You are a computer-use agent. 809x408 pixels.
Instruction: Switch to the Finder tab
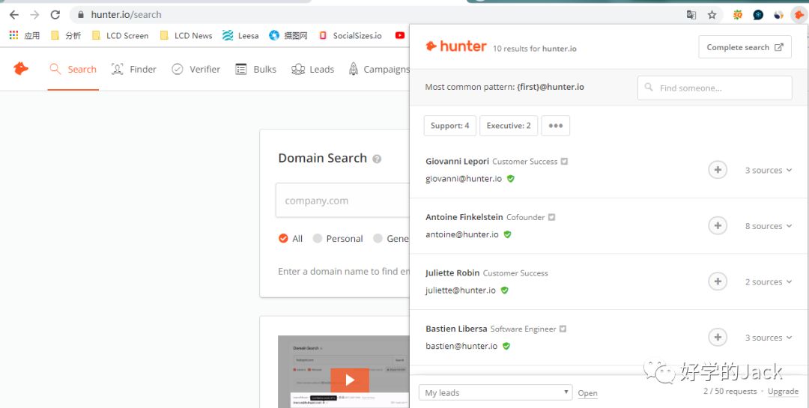point(134,70)
